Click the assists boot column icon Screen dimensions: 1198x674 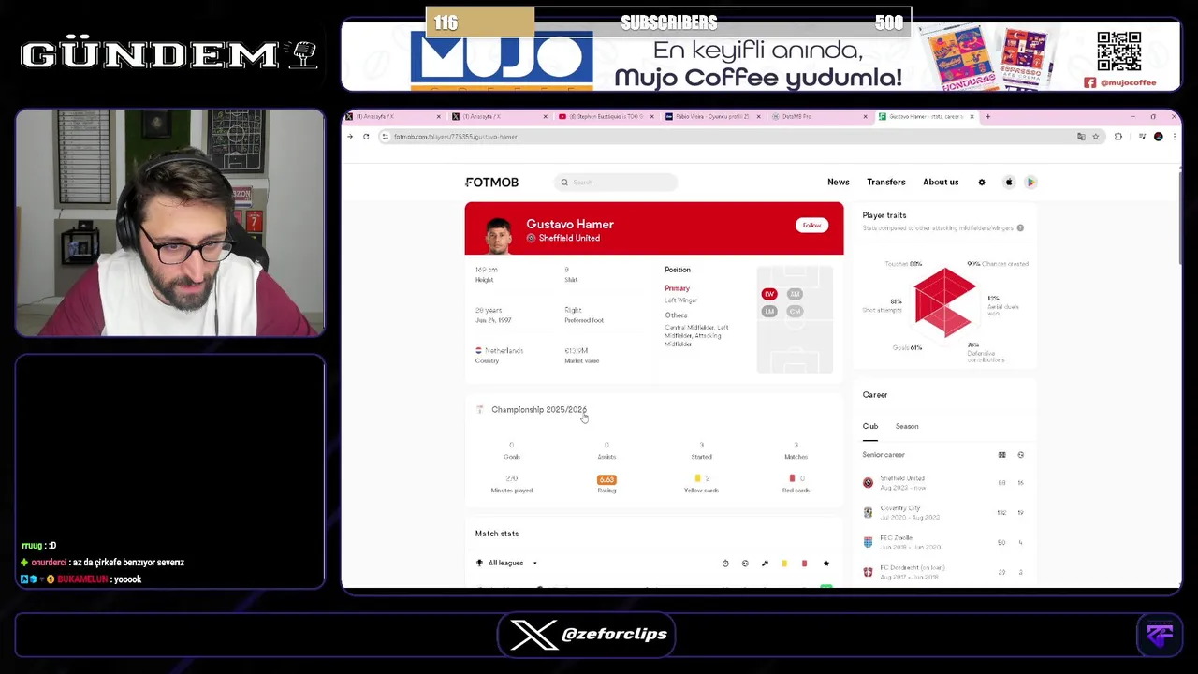click(765, 564)
